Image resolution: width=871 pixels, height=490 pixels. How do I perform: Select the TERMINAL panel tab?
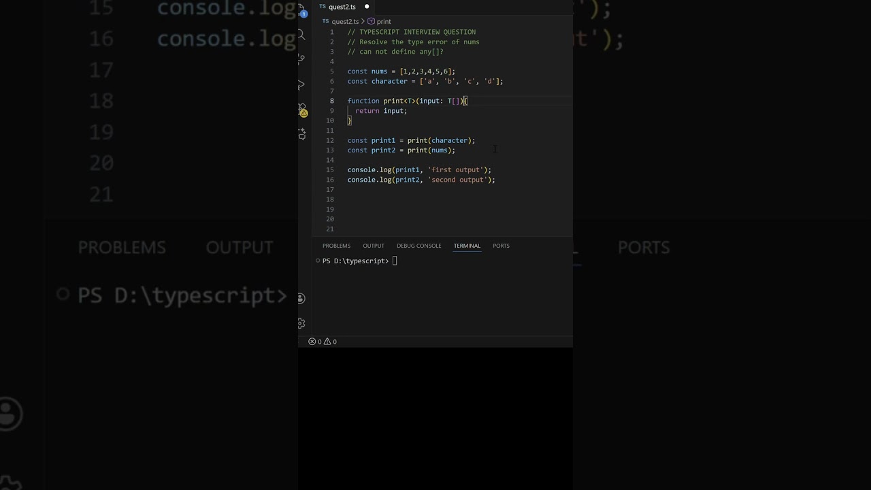pyautogui.click(x=467, y=246)
